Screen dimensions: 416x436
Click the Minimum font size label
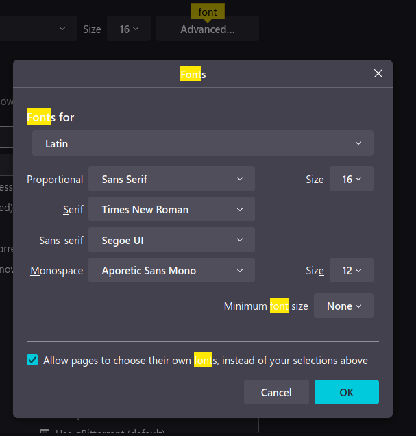pos(266,306)
